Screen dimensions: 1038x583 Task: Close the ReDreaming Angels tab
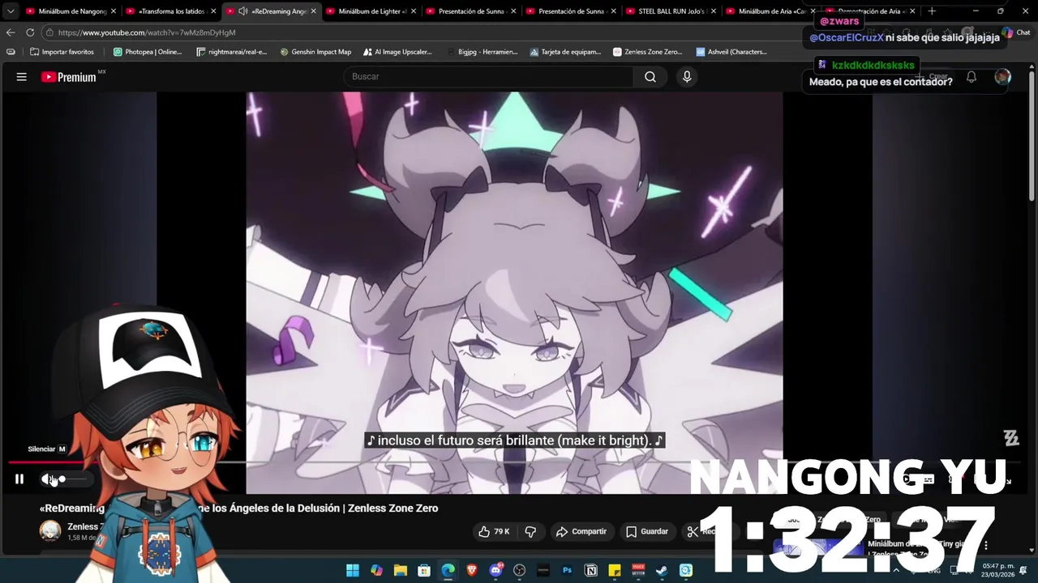click(314, 11)
